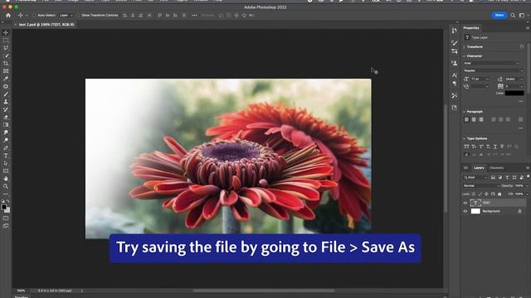531x298 pixels.
Task: Select the Hand tool
Action: [6, 179]
